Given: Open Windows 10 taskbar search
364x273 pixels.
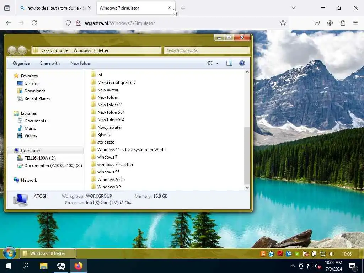Looking at the screenshot, I should click(26, 266).
